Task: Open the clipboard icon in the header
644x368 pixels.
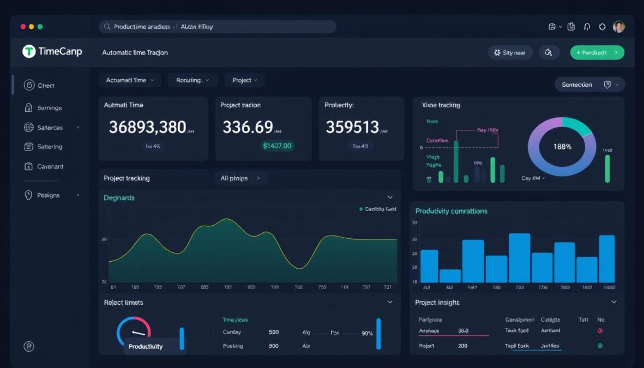Action: point(570,26)
